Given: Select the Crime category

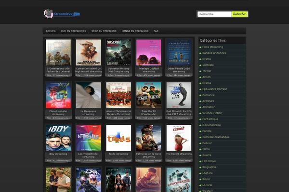Looking at the screenshot, I should (x=206, y=149).
